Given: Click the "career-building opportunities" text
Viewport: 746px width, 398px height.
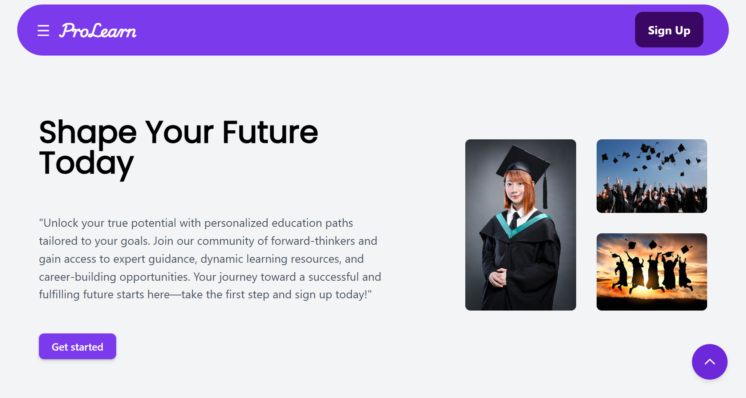Looking at the screenshot, I should coord(115,277).
